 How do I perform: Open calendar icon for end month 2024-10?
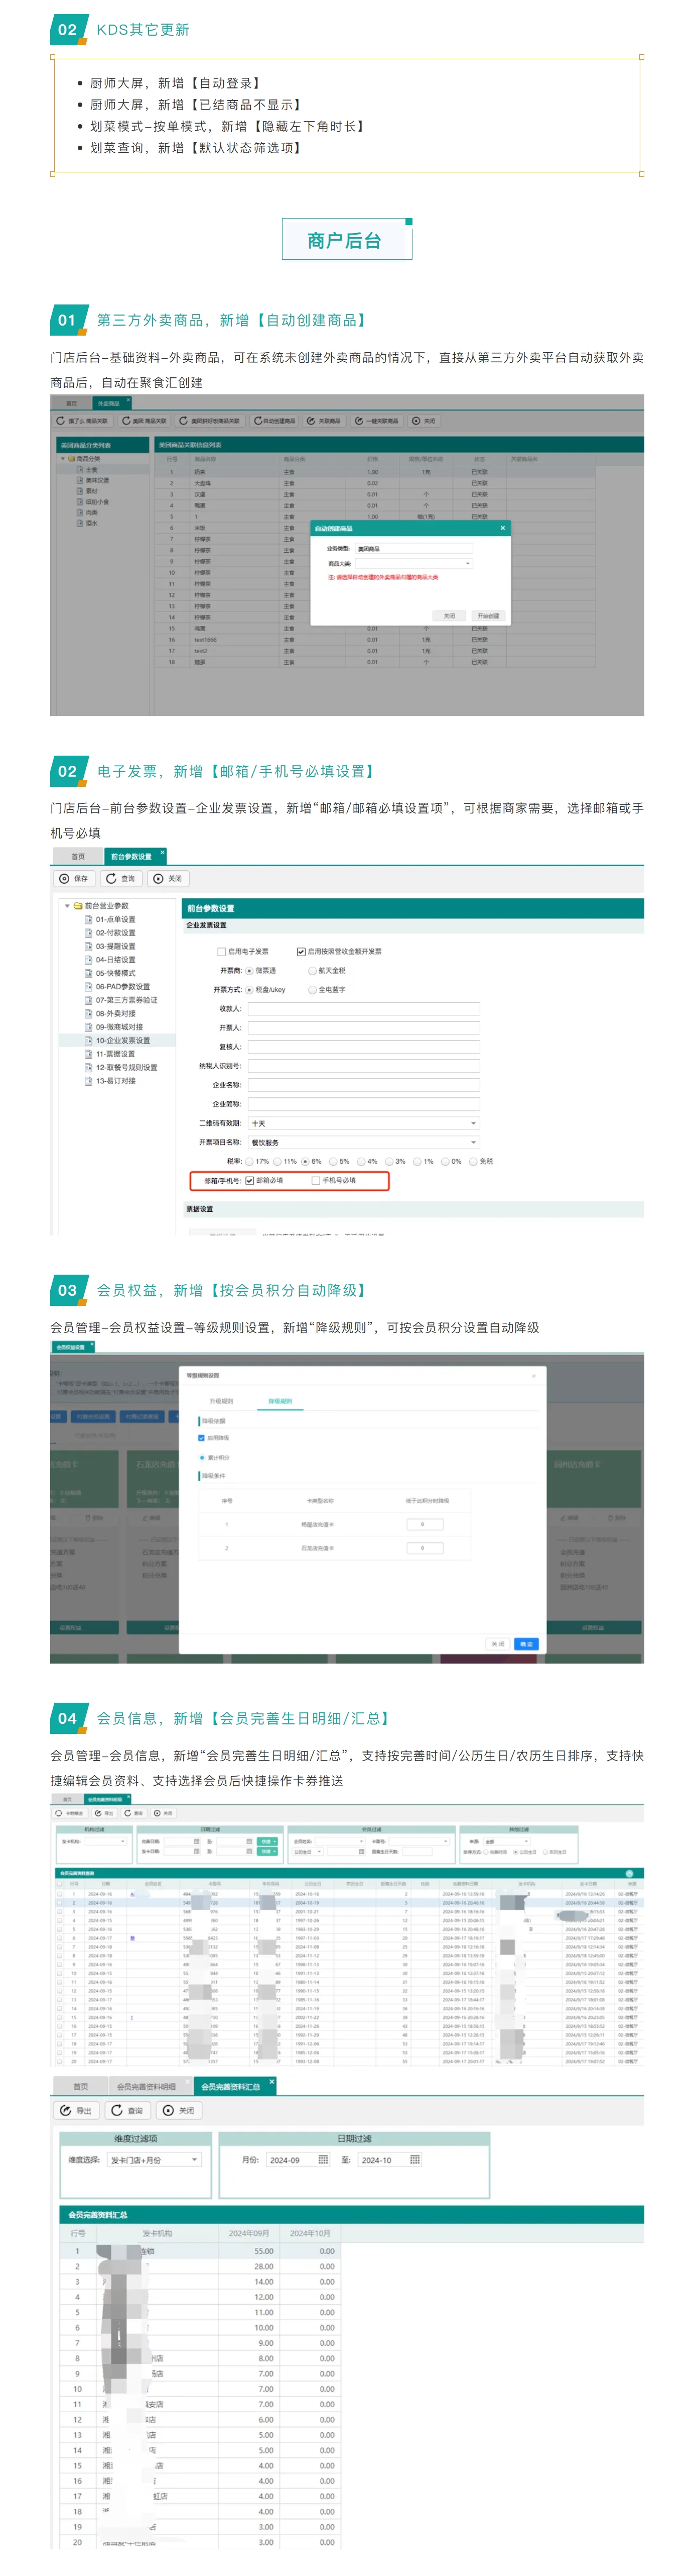pos(414,2160)
